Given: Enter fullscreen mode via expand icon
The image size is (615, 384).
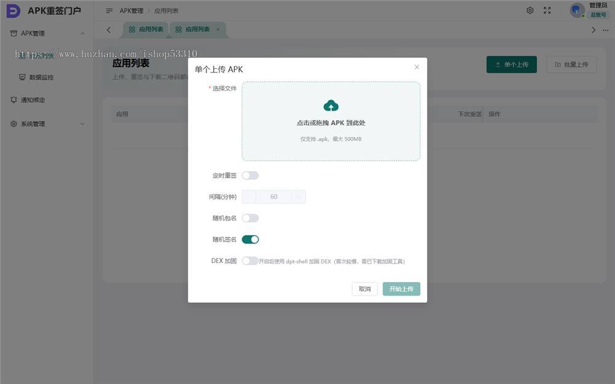Looking at the screenshot, I should (x=547, y=10).
